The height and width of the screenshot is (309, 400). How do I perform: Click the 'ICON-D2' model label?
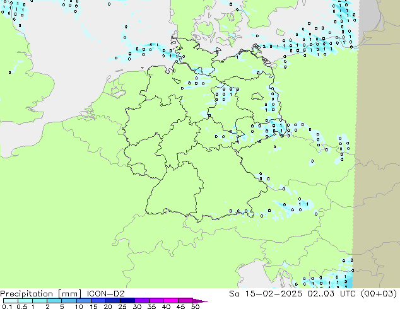pos(105,294)
